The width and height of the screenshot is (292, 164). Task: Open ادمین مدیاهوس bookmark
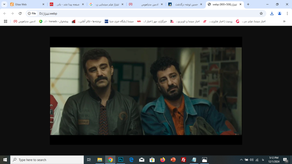click(25, 21)
